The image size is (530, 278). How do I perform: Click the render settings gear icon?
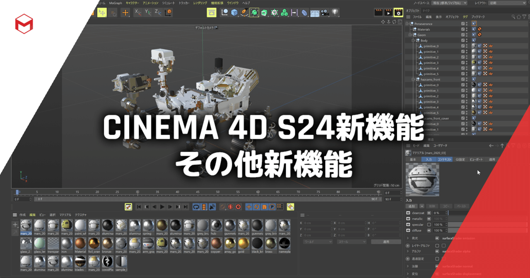pos(398,12)
